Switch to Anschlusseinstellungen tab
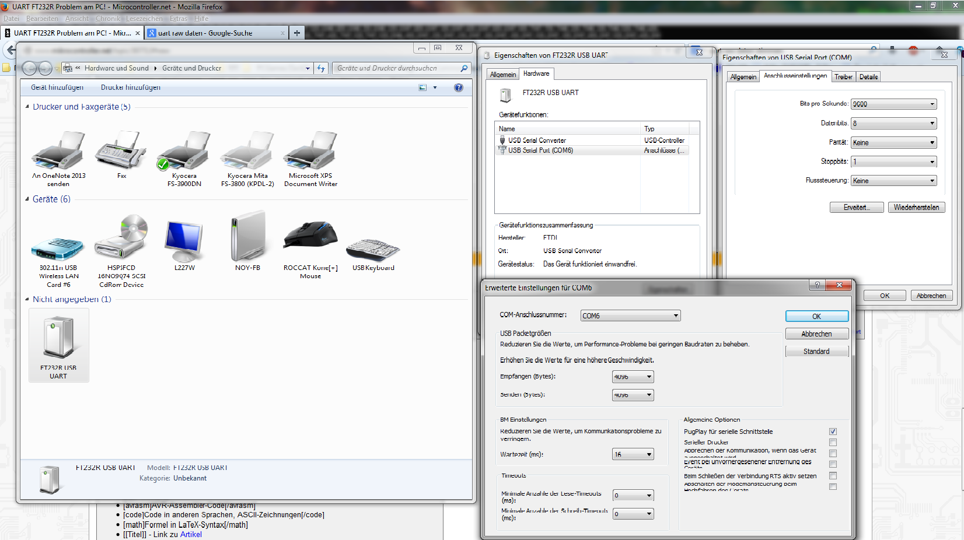Viewport: 964px width, 540px height. 795,76
